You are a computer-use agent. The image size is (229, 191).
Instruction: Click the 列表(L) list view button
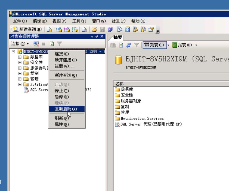tap(154, 45)
